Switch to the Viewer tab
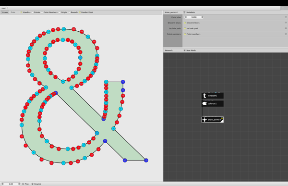Viewport: 288px width, 186px height. tap(5, 12)
